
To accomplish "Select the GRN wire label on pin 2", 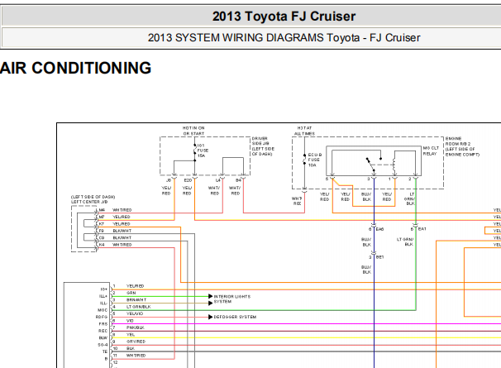I will tap(131, 293).
